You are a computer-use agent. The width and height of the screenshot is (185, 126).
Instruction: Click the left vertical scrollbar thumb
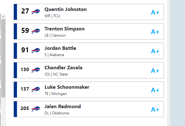(x=3, y=58)
